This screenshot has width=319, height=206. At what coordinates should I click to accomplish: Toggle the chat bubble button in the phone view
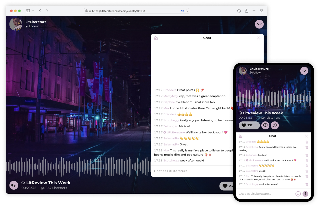(265, 125)
